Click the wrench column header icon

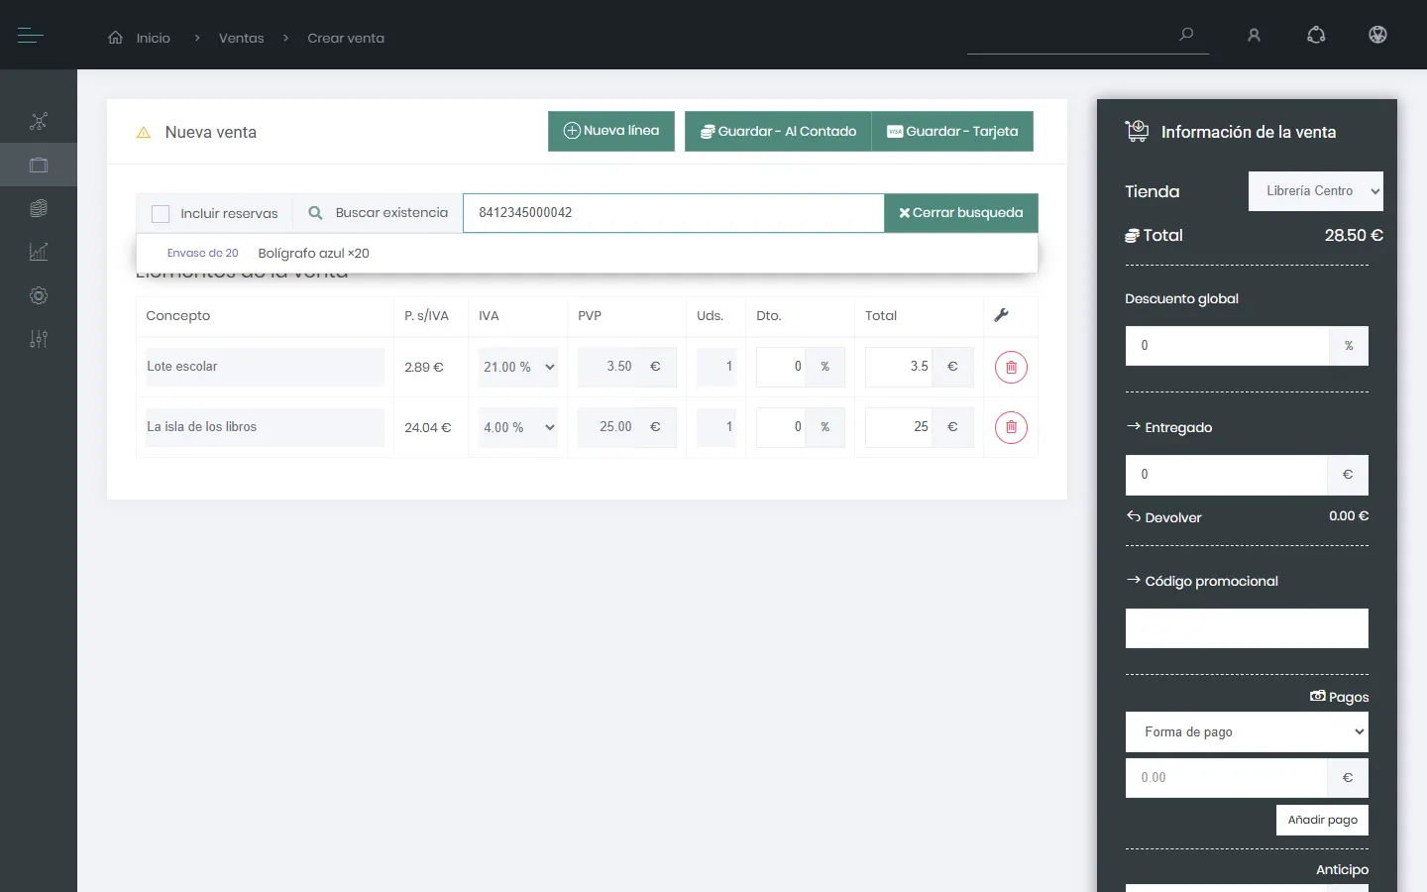coord(1001,315)
